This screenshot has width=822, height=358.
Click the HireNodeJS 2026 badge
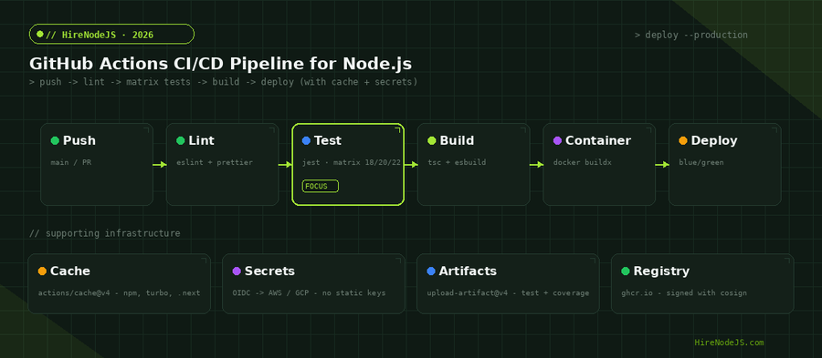pyautogui.click(x=111, y=34)
